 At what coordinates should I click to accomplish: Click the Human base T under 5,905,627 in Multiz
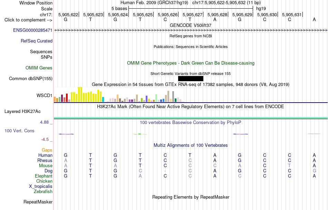tap(190, 155)
